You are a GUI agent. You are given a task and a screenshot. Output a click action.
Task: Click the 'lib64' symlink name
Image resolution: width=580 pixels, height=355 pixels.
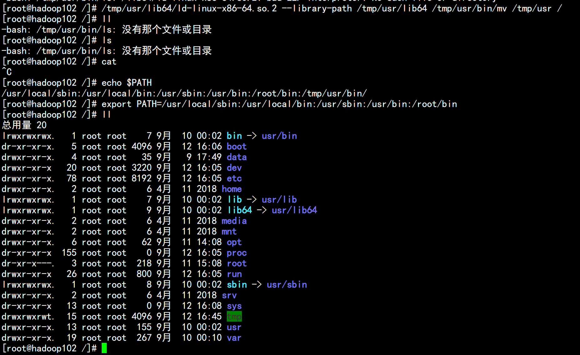pos(240,210)
